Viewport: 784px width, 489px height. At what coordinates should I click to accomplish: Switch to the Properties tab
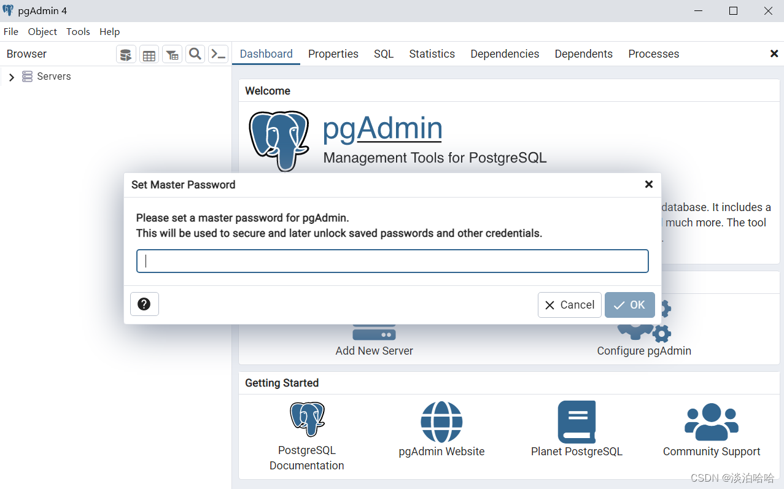tap(333, 54)
